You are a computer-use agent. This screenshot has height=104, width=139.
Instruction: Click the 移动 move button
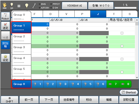tap(89, 100)
